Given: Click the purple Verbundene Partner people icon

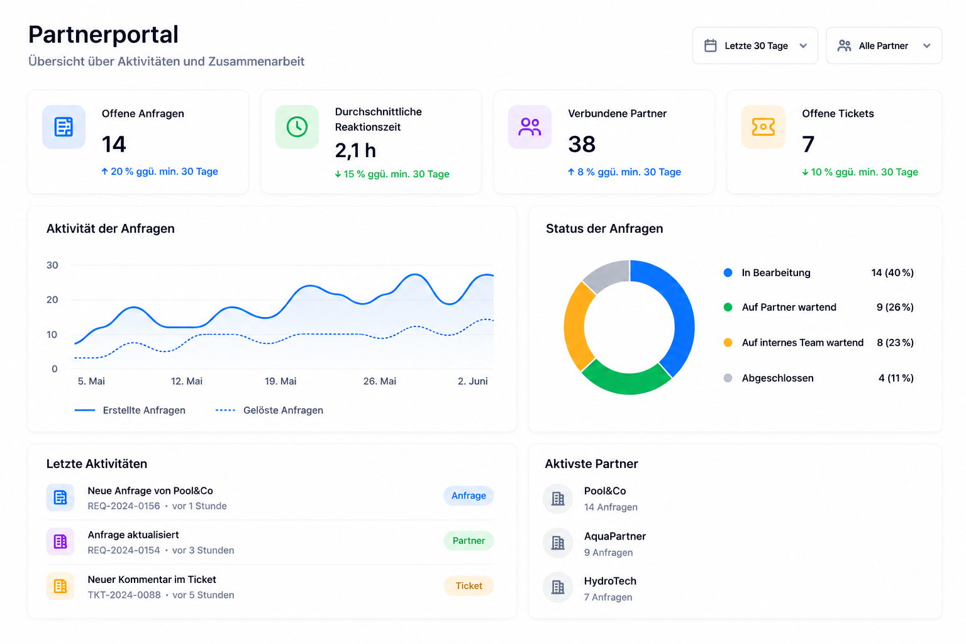Looking at the screenshot, I should [530, 127].
